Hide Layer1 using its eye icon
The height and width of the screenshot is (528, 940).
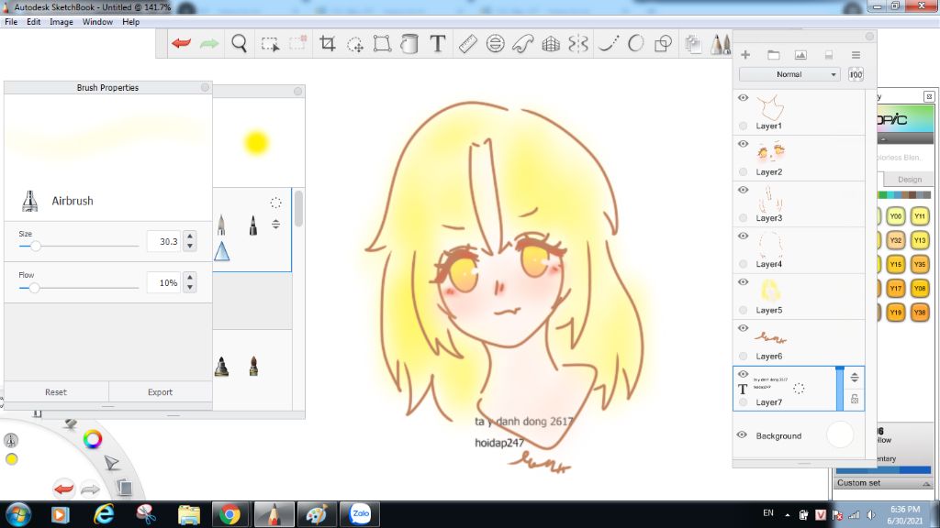(744, 97)
